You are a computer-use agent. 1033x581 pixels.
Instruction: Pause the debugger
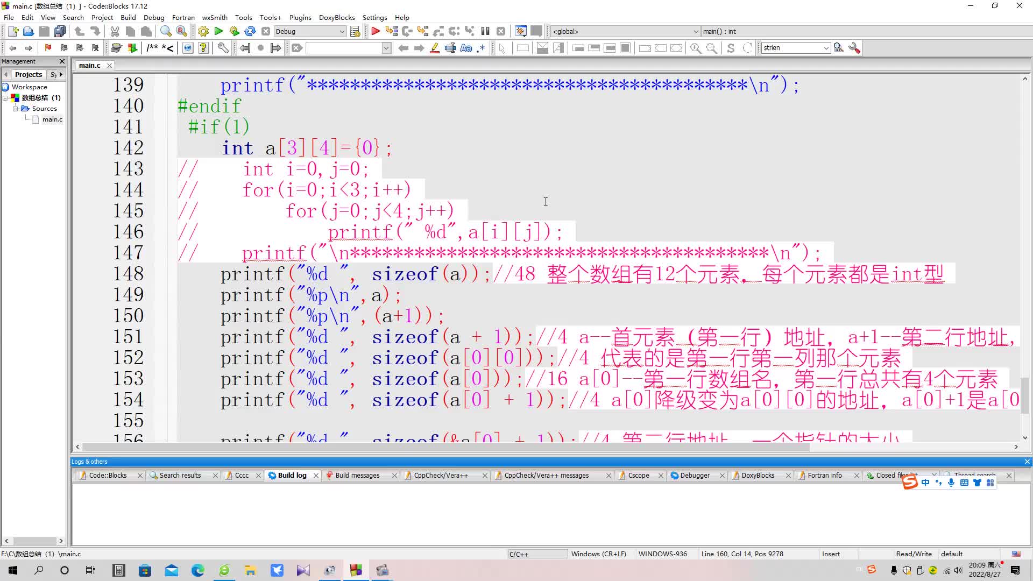[x=485, y=31]
